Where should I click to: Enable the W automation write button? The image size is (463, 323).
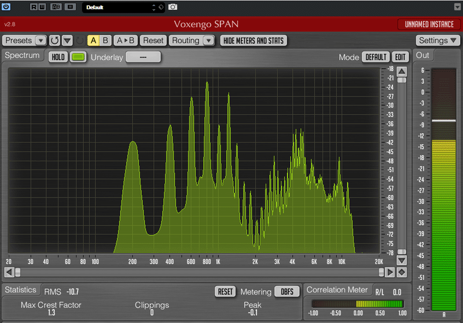click(42, 7)
